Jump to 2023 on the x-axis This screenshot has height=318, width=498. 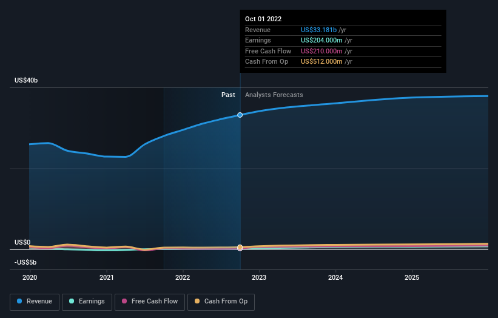259,278
